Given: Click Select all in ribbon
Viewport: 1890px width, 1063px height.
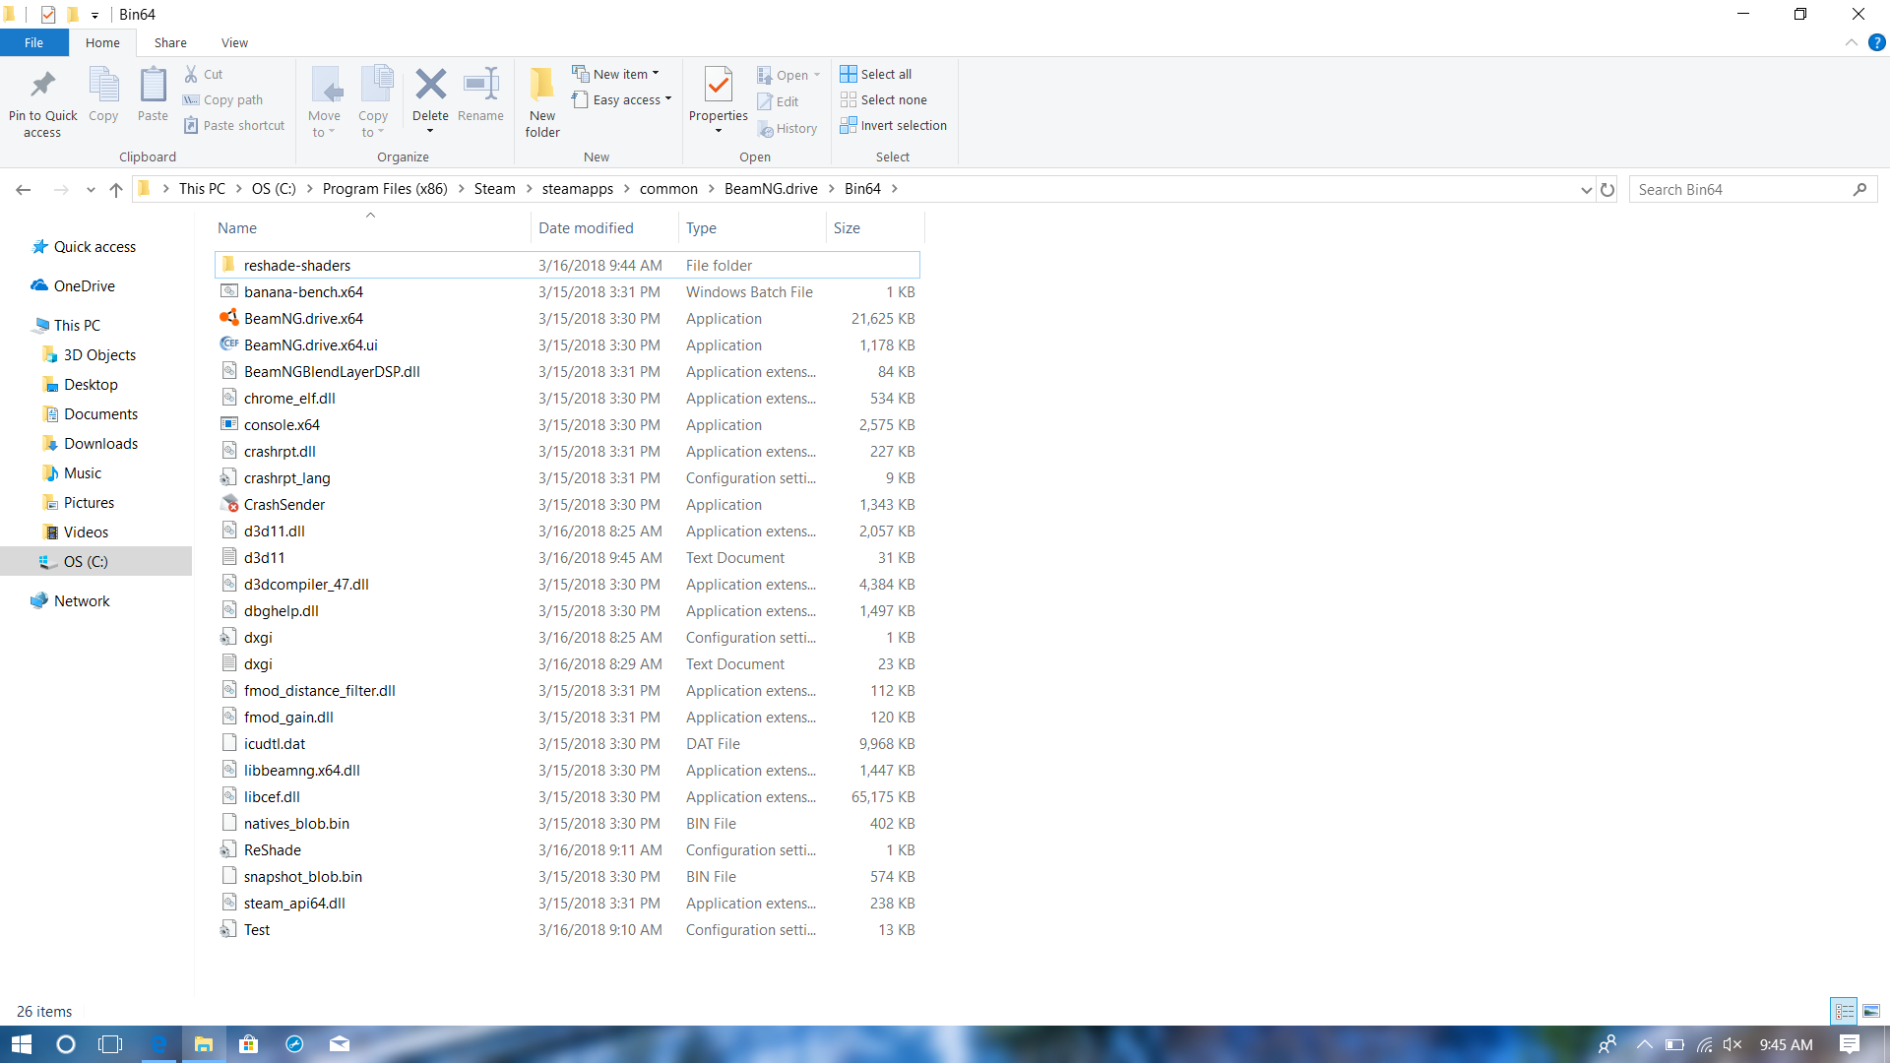Looking at the screenshot, I should click(x=876, y=74).
